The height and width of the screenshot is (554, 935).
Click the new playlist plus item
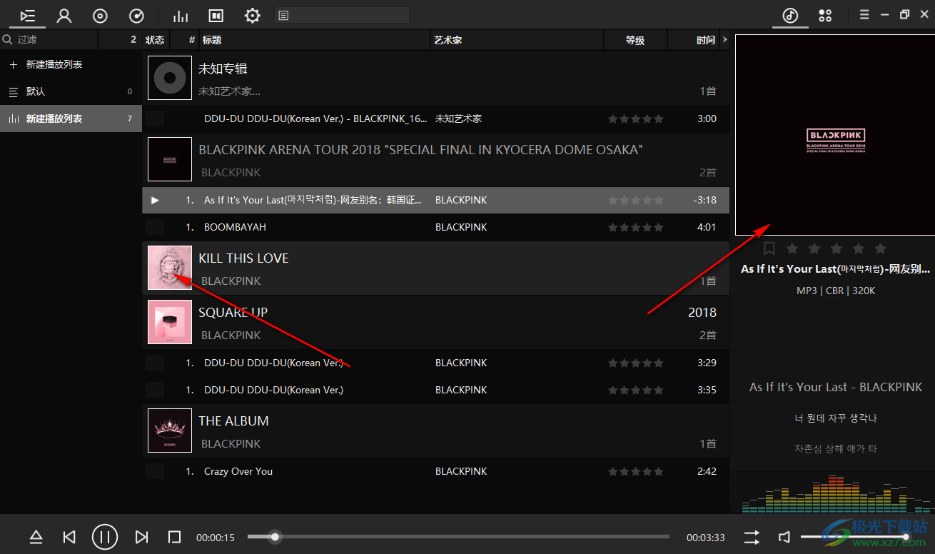click(x=71, y=64)
